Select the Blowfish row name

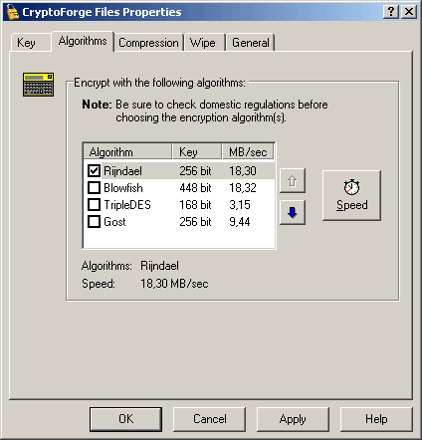coord(123,188)
